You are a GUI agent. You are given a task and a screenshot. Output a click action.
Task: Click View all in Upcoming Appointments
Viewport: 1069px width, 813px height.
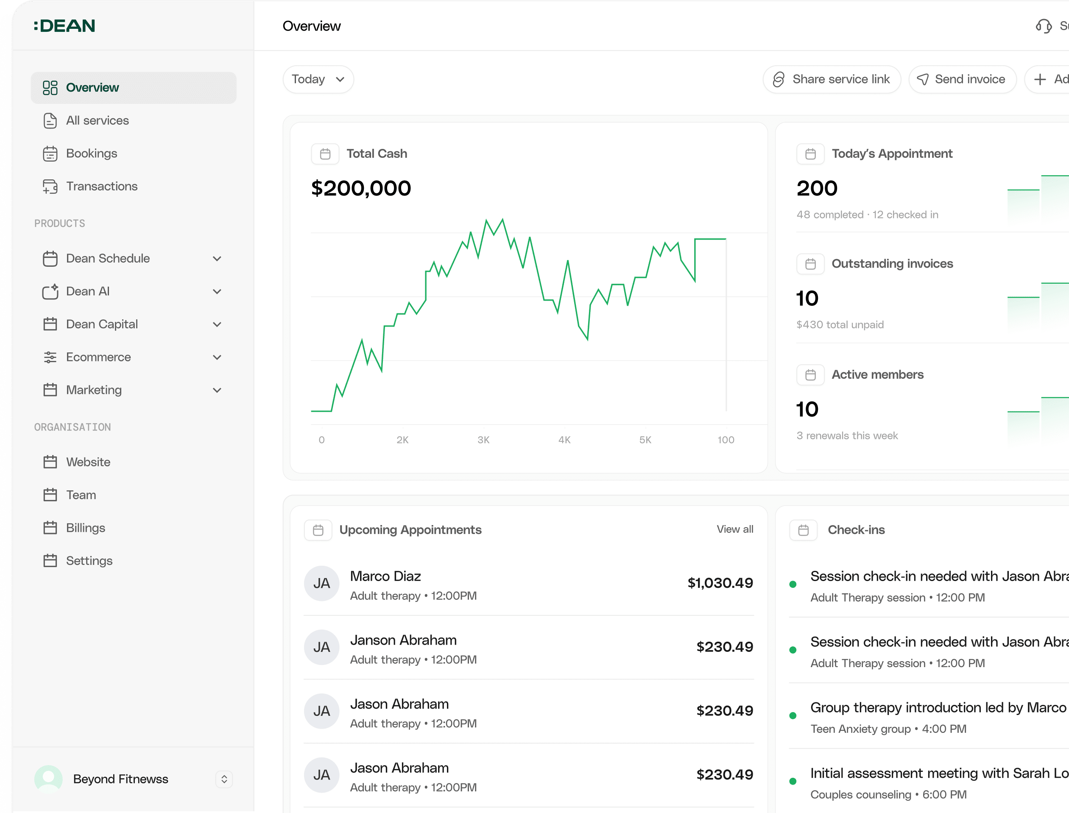734,529
